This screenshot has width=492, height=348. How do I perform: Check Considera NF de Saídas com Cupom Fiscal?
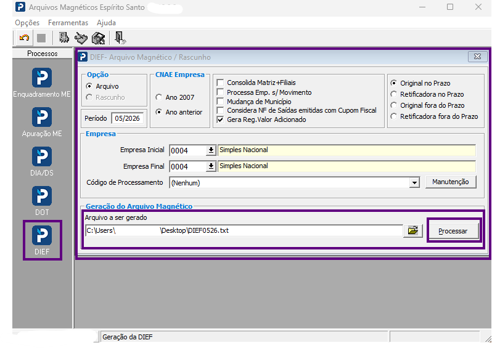220,110
